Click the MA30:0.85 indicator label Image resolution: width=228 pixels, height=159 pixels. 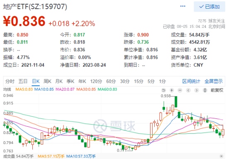coord(86,89)
